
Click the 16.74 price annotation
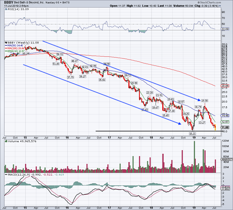point(198,107)
